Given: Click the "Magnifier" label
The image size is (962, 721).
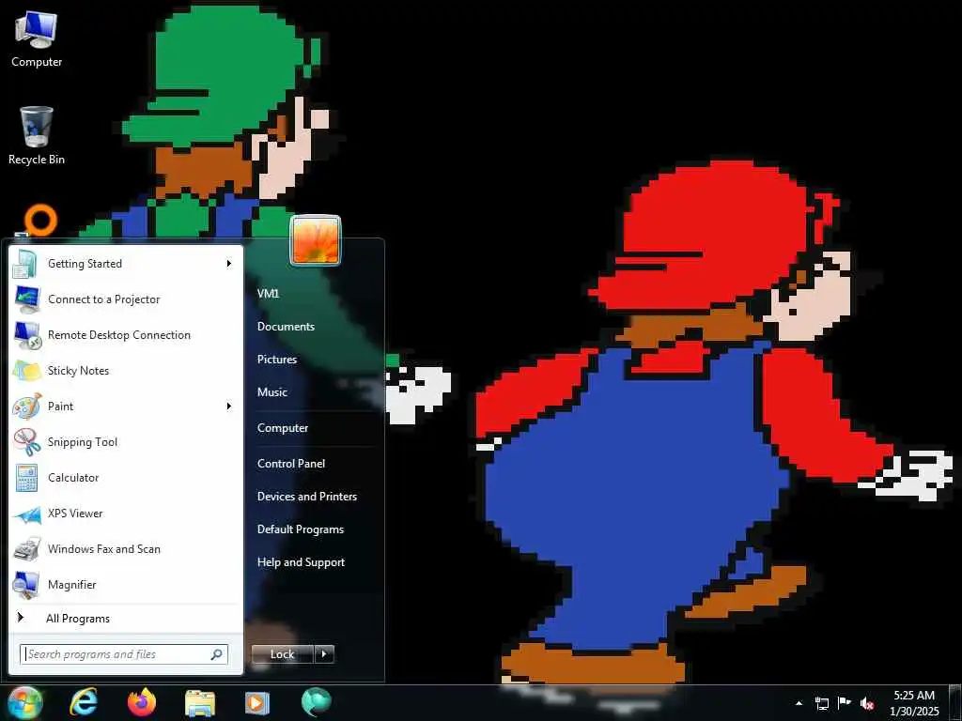Looking at the screenshot, I should [x=71, y=585].
